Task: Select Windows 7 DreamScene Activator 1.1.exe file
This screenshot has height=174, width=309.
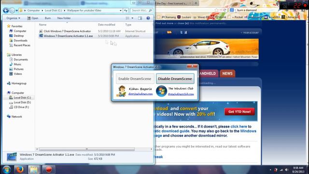Action: coord(68,36)
